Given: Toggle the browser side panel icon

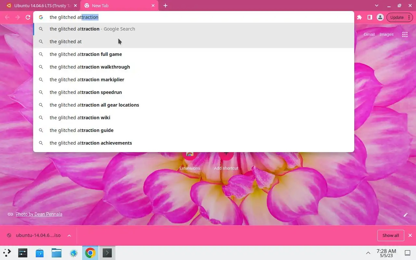Looking at the screenshot, I should click(x=370, y=17).
